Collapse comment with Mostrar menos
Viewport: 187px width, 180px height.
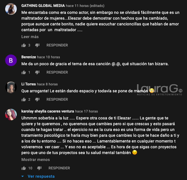tap(36, 160)
